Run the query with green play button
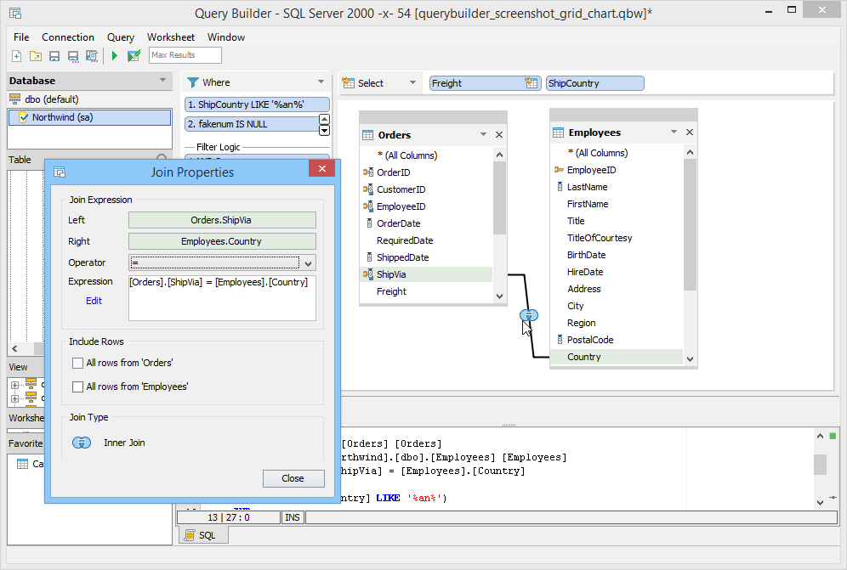 (x=115, y=56)
